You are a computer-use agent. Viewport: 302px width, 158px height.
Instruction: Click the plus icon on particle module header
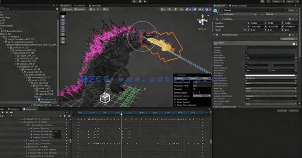tap(294, 44)
